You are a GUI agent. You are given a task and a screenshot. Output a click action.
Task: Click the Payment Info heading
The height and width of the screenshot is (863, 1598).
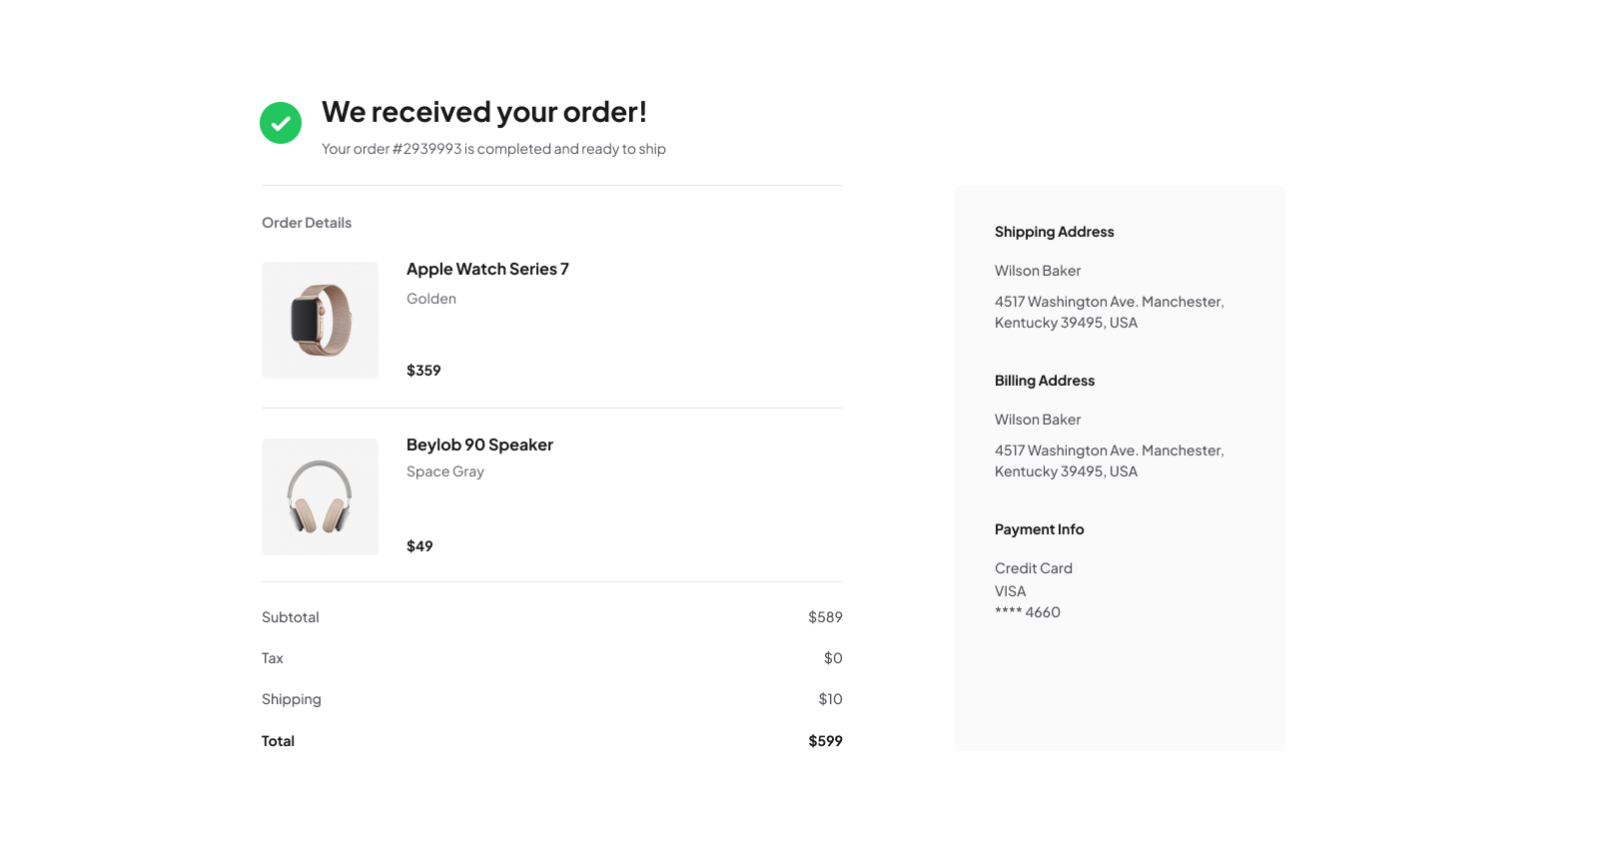1039,528
